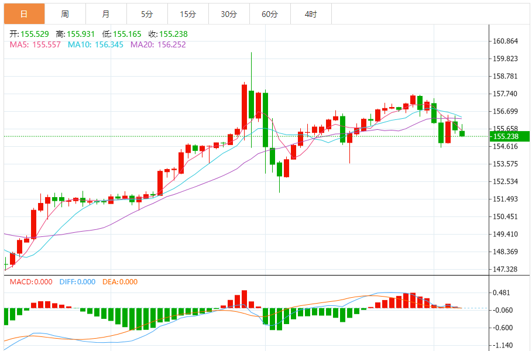Open the 60分 timeframe tab

270,14
